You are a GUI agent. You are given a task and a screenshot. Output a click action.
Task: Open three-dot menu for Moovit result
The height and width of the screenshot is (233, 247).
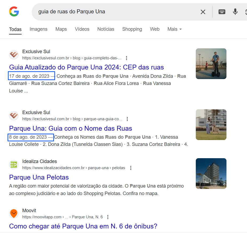click(x=108, y=217)
